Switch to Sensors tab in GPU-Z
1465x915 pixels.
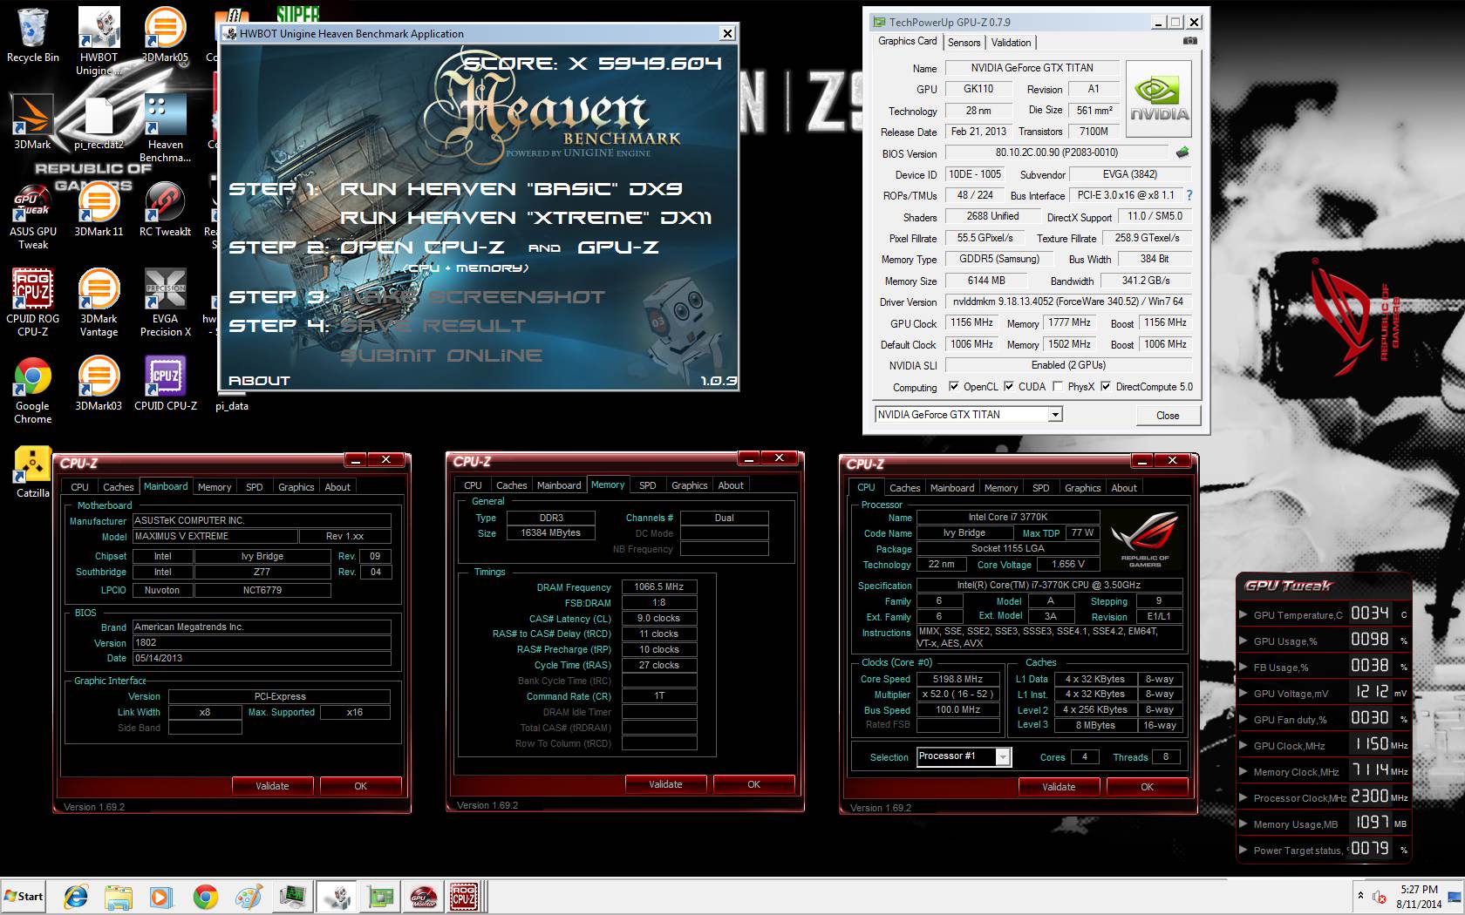(964, 42)
